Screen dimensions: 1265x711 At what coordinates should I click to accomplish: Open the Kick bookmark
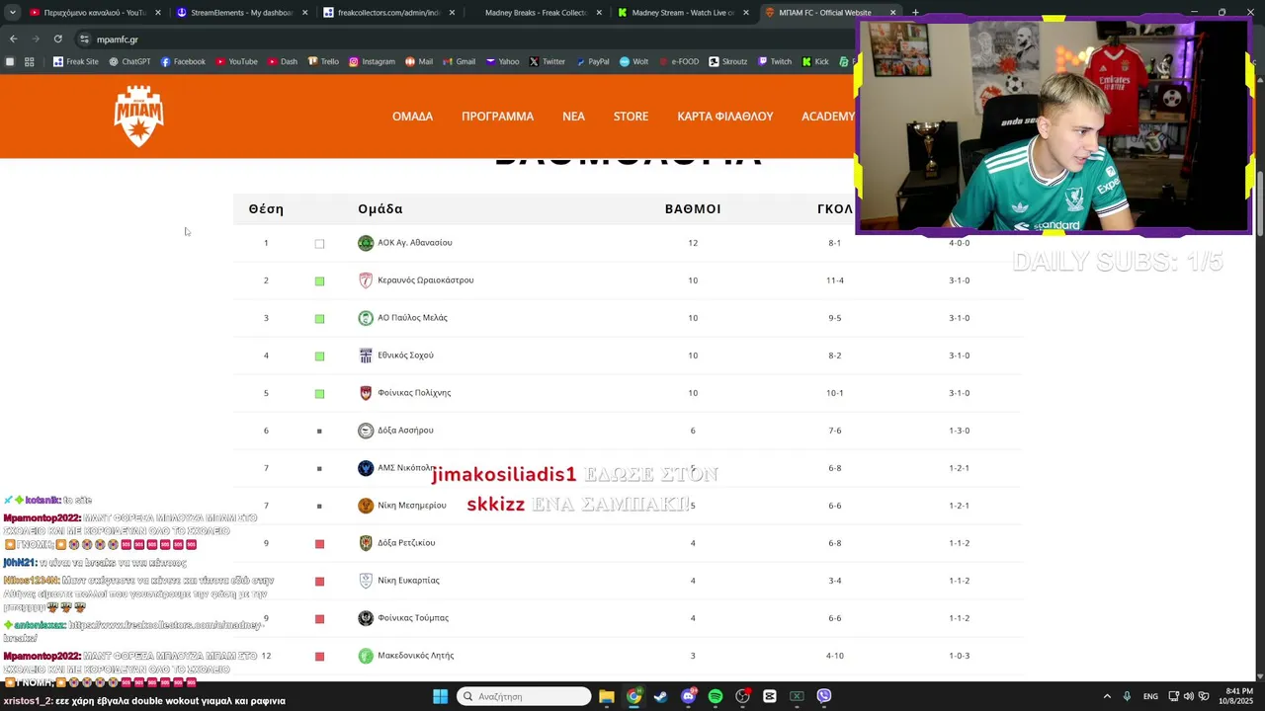(815, 61)
